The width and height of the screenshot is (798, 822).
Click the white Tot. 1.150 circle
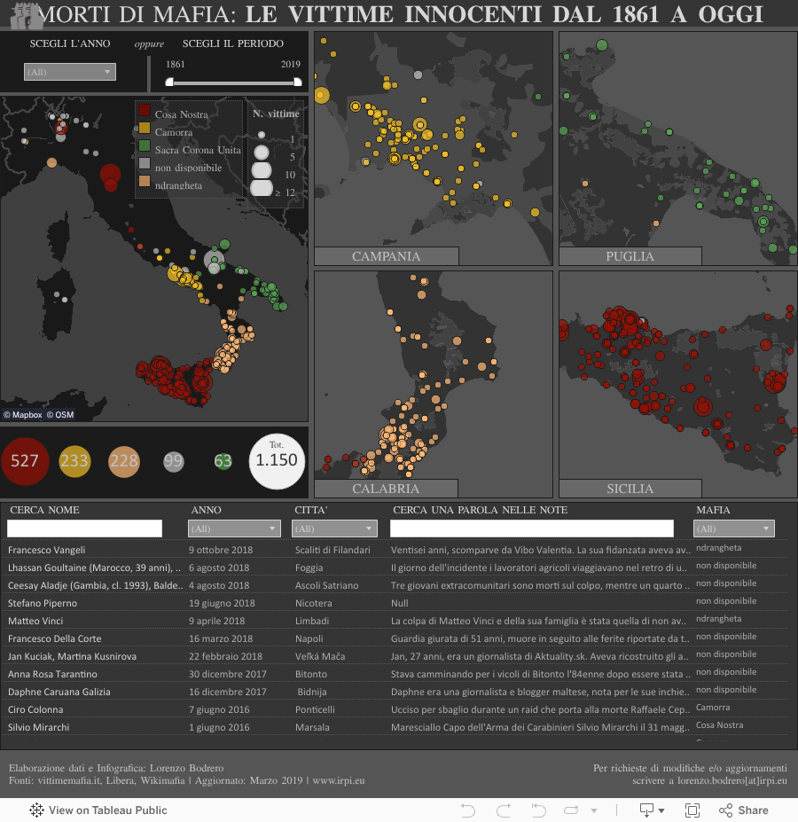[277, 461]
